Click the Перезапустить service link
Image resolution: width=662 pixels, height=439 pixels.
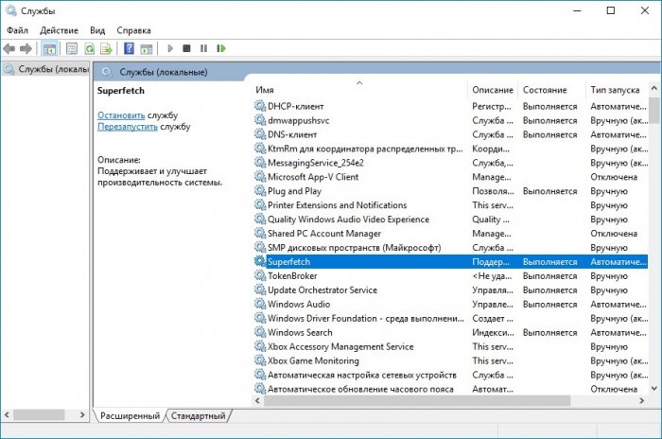point(127,127)
